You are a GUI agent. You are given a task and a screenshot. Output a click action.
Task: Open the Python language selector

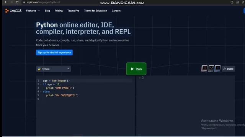pyautogui.click(x=54, y=69)
